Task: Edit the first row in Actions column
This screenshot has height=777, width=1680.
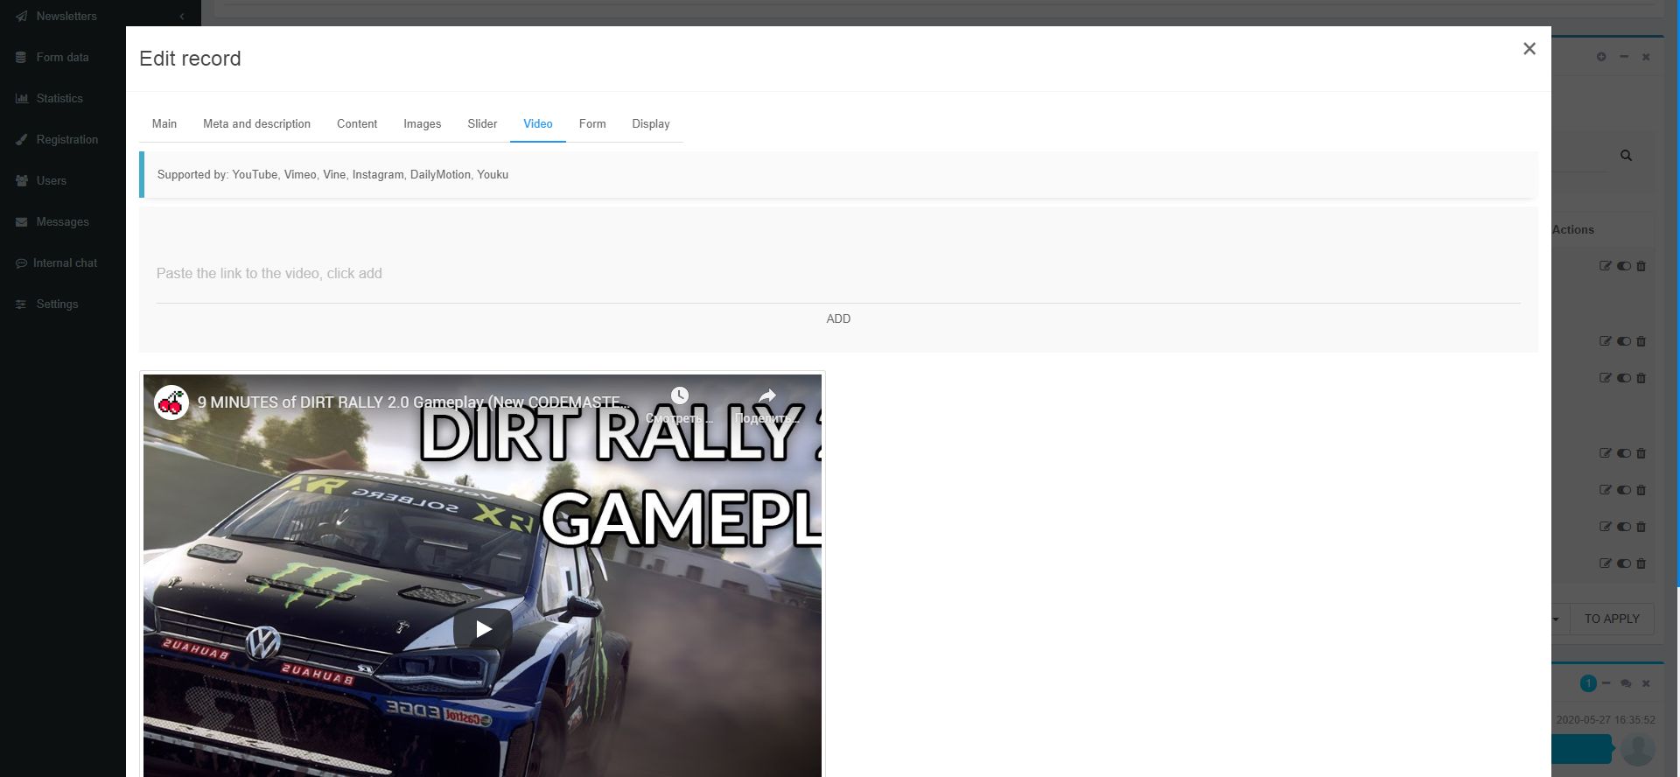Action: (x=1605, y=266)
